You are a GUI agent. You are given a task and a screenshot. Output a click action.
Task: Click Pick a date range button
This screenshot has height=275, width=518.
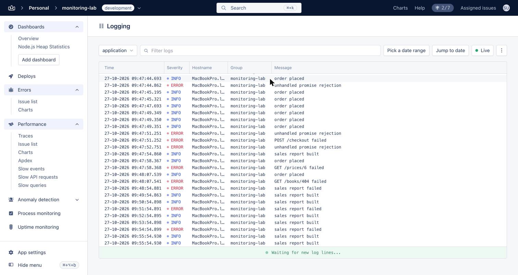(406, 50)
